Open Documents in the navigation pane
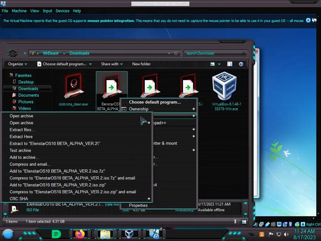 click(29, 95)
